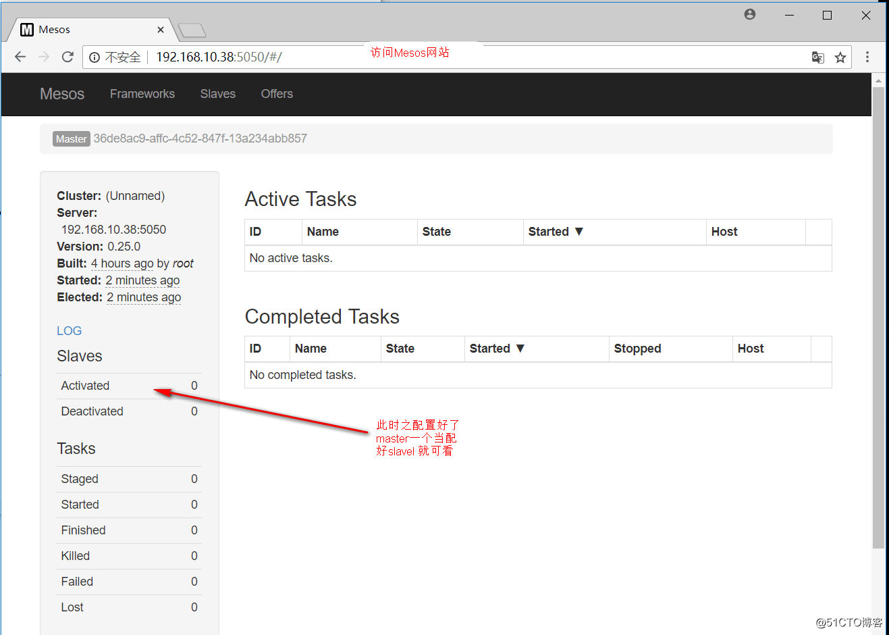This screenshot has height=635, width=889.
Task: Open the Offers nav item
Action: (x=277, y=94)
